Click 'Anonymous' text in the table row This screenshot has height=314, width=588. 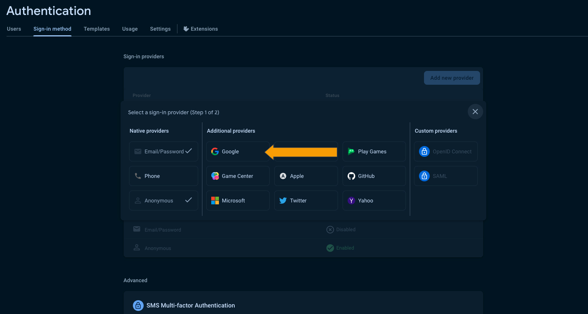(x=158, y=248)
